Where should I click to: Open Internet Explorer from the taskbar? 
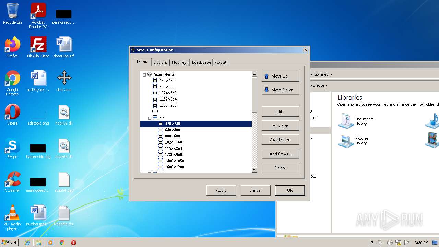click(27, 243)
